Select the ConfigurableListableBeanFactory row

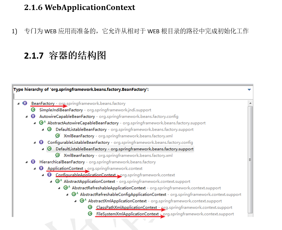(x=120, y=142)
